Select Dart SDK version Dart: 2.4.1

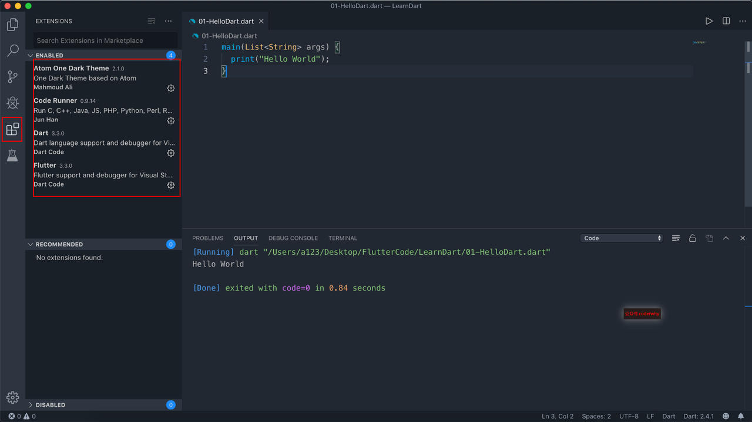[x=699, y=416]
